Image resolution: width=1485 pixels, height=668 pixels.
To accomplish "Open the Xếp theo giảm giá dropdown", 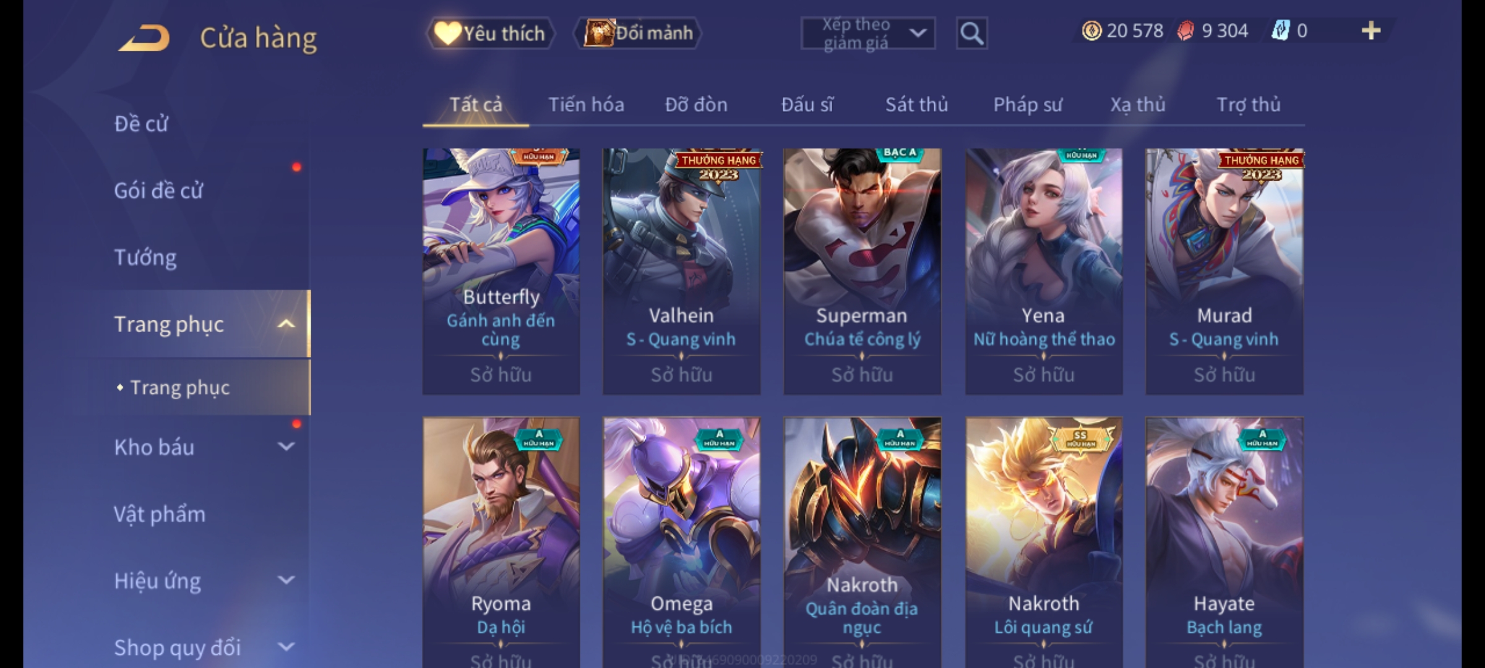I will click(x=867, y=33).
